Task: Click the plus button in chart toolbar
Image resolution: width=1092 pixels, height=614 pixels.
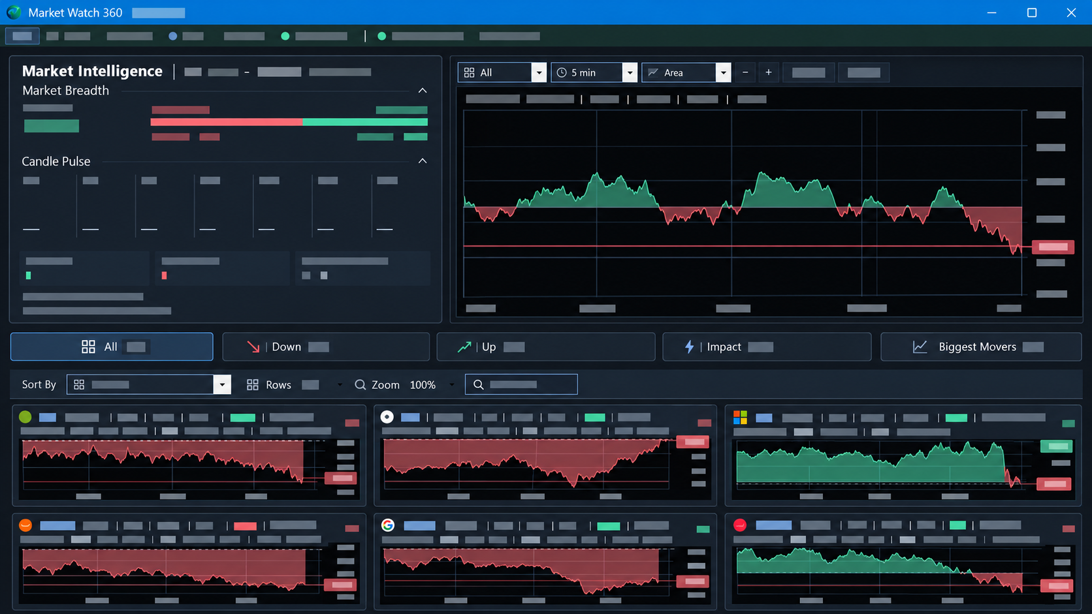Action: 769,72
